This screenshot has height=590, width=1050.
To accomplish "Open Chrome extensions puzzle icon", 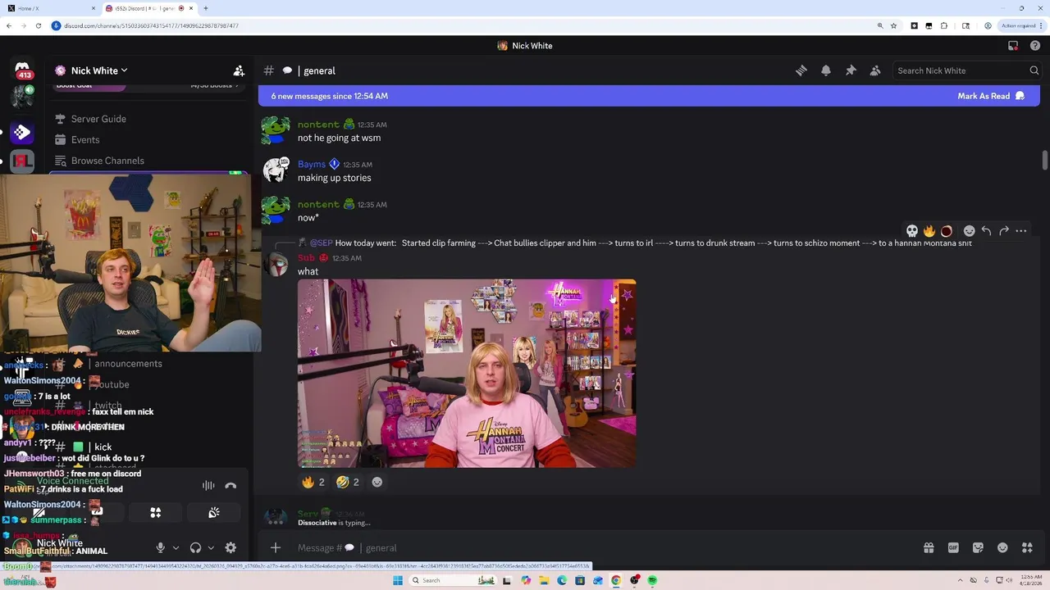I will (x=944, y=25).
